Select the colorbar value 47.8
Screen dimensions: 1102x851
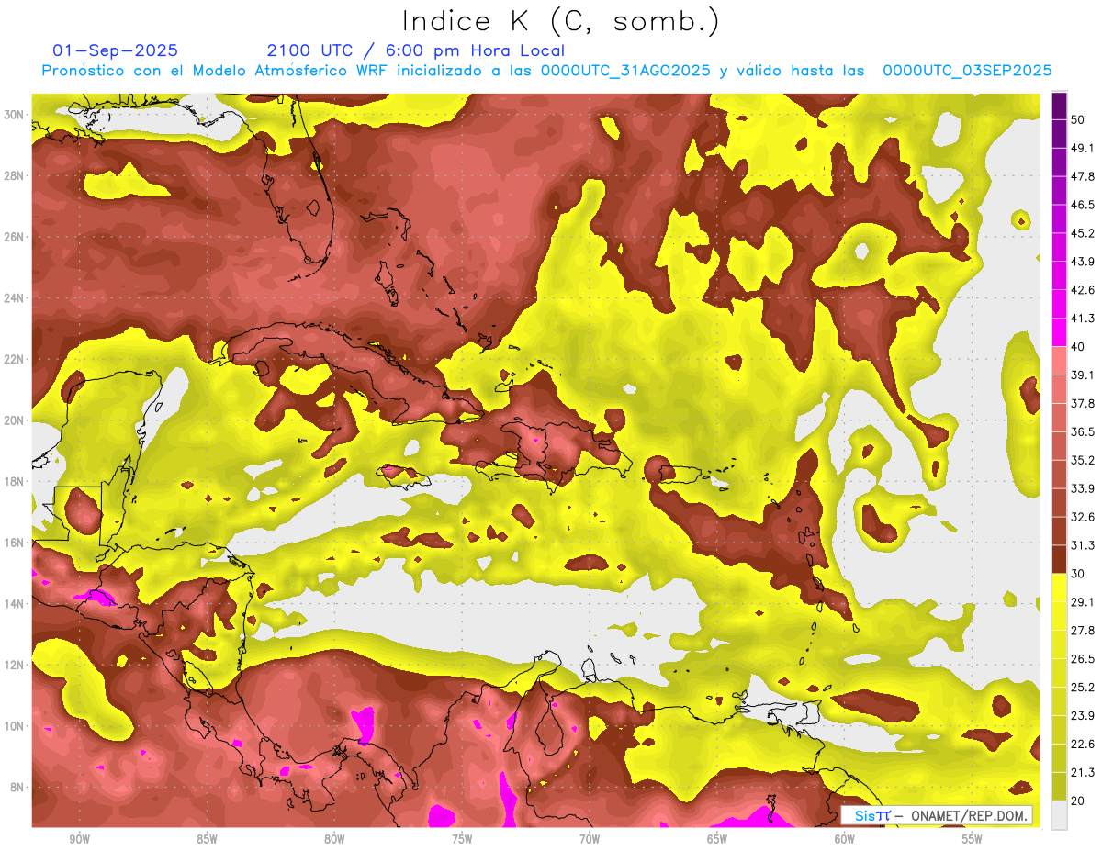pos(1082,176)
